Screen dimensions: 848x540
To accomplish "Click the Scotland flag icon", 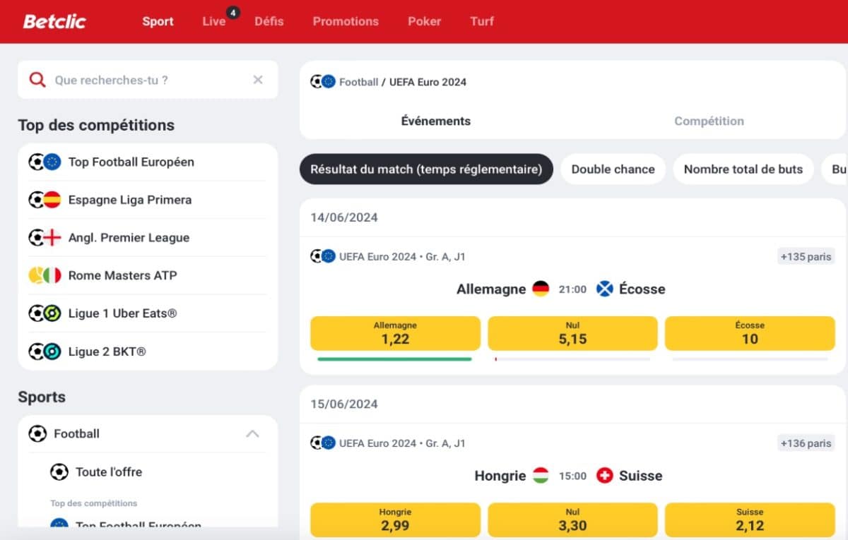I will pyautogui.click(x=604, y=289).
